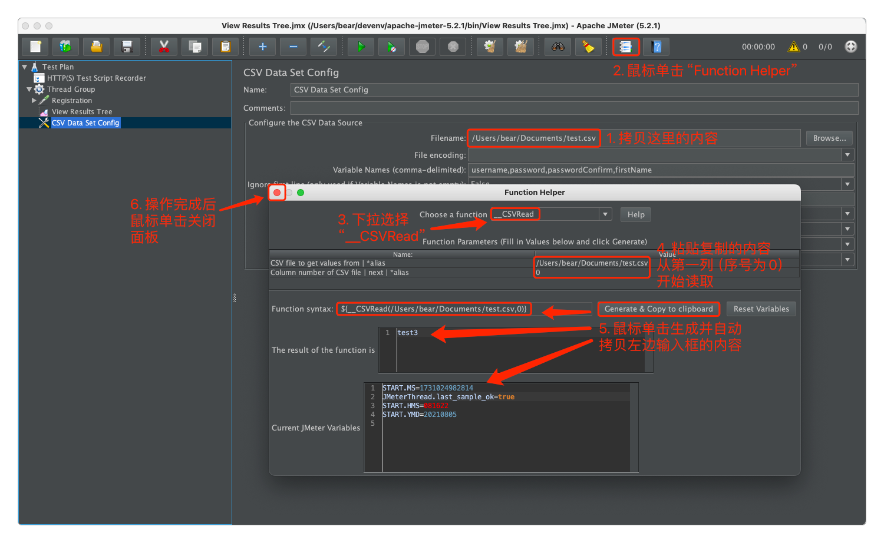Select View Results Tree node
Screen dimensions: 884x543
pyautogui.click(x=81, y=112)
